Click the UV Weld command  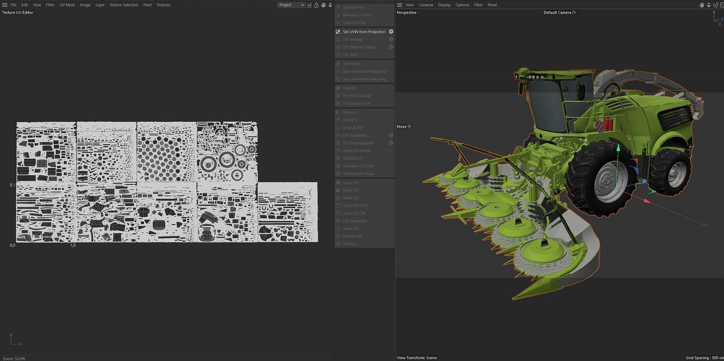[364, 55]
